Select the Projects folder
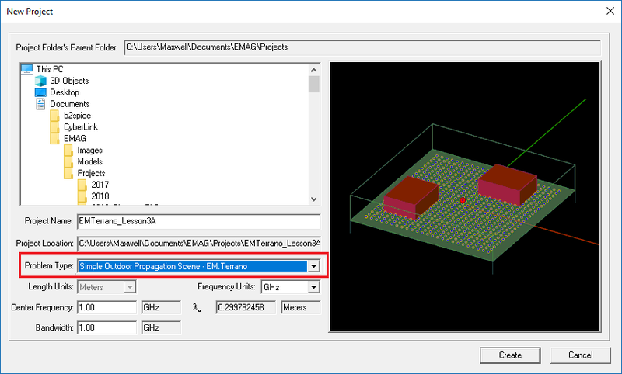Image resolution: width=622 pixels, height=374 pixels. 91,173
